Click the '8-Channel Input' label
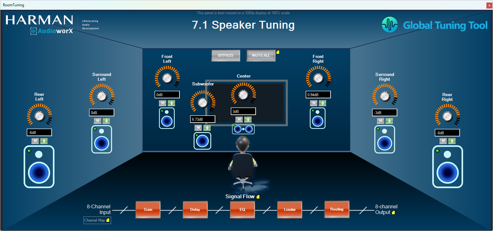Image resolution: width=493 pixels, height=231 pixels. pos(99,210)
